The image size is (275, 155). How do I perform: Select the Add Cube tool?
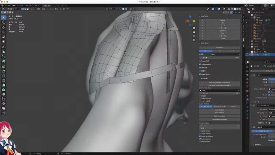click(4, 56)
